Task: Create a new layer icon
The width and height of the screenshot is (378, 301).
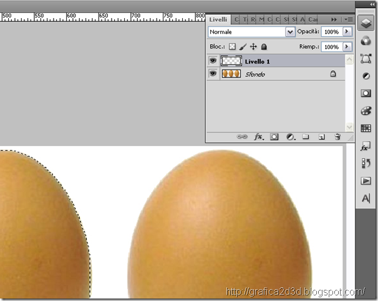Action: tap(322, 137)
